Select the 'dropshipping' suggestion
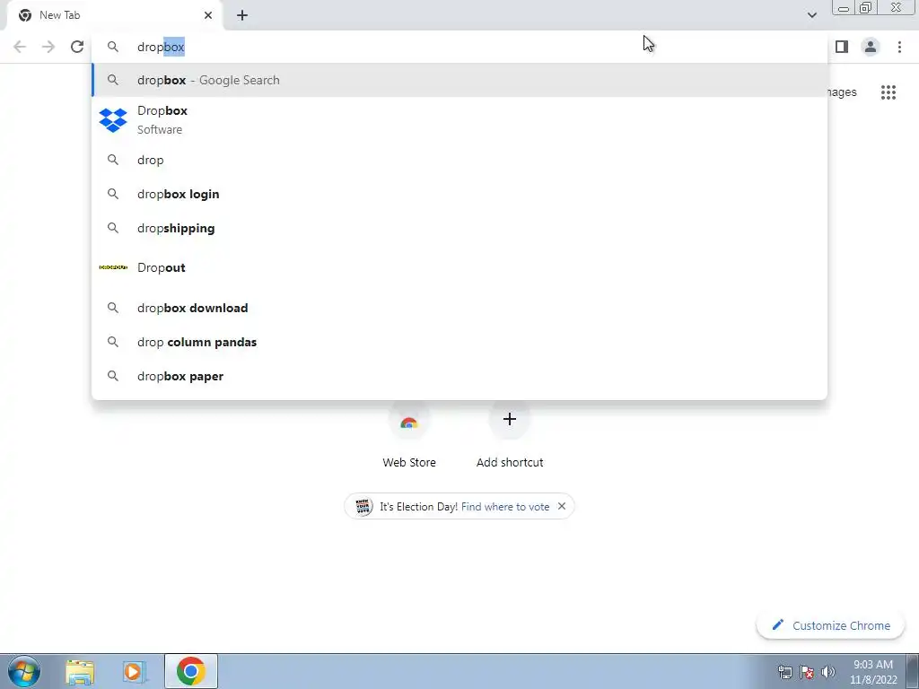This screenshot has width=919, height=689. tap(459, 228)
